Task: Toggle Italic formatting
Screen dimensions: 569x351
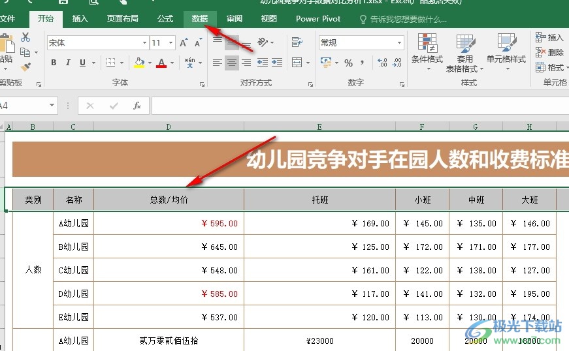Action: [68, 63]
